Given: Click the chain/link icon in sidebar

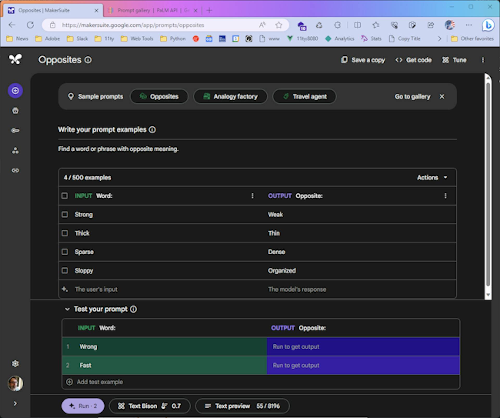Looking at the screenshot, I should point(16,170).
